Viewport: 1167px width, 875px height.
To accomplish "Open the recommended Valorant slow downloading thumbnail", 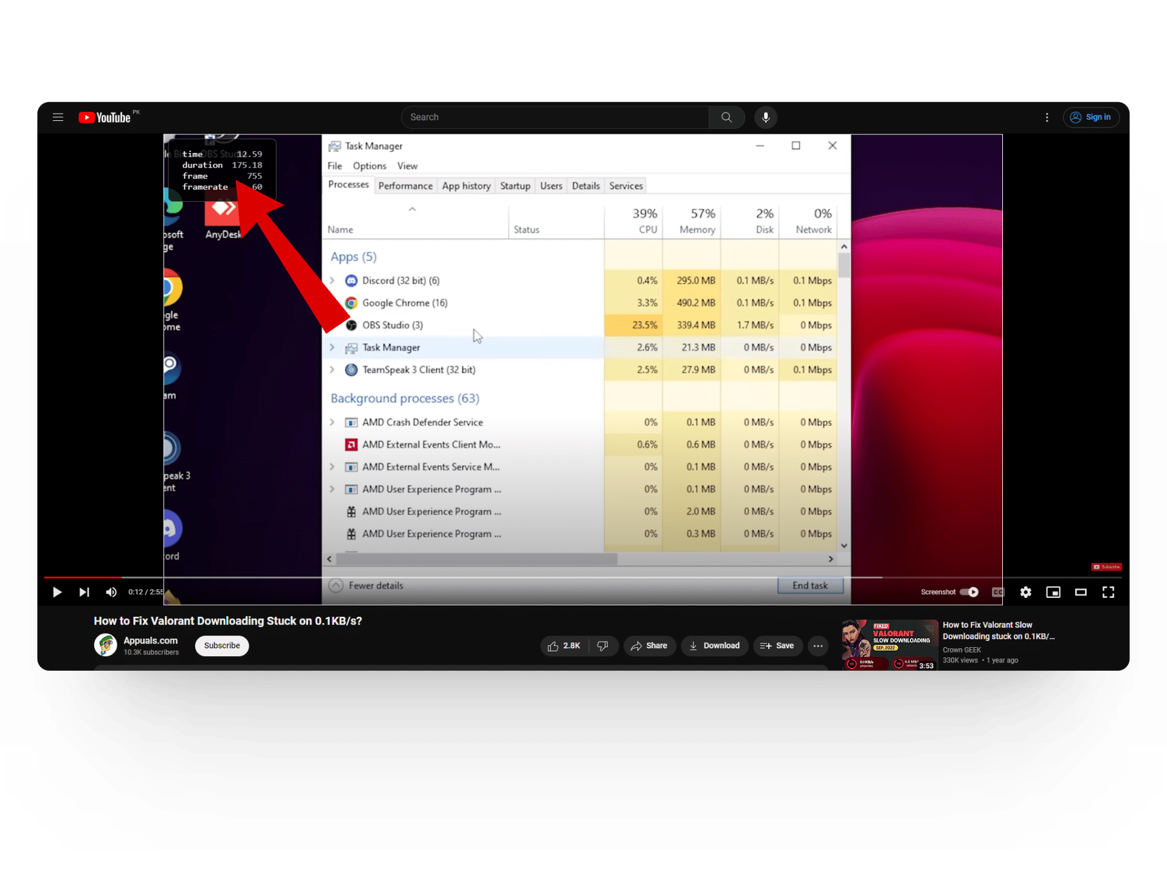I will coord(889,645).
